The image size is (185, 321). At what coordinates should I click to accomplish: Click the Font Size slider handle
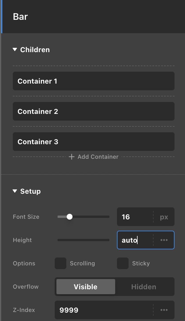pos(69,217)
